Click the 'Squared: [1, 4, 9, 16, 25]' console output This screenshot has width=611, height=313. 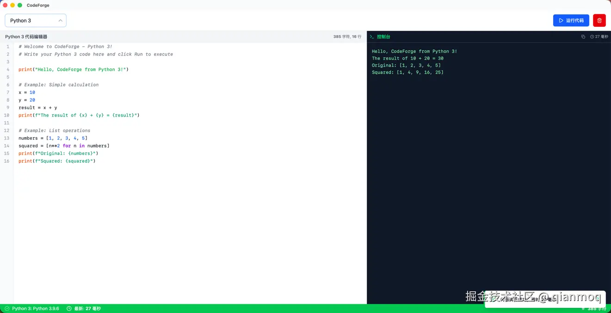click(x=407, y=72)
